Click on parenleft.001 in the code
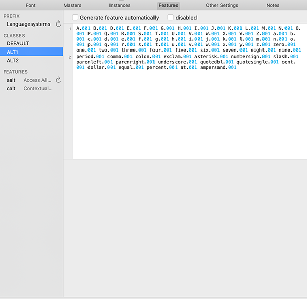Screen dimensions: 307x299 pos(94,62)
